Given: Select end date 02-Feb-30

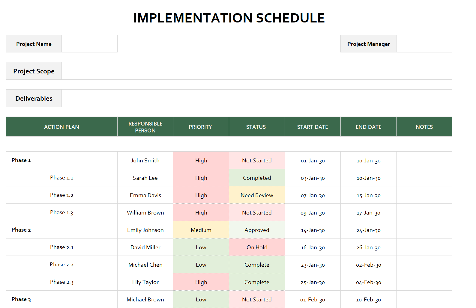Looking at the screenshot, I should [x=368, y=265].
